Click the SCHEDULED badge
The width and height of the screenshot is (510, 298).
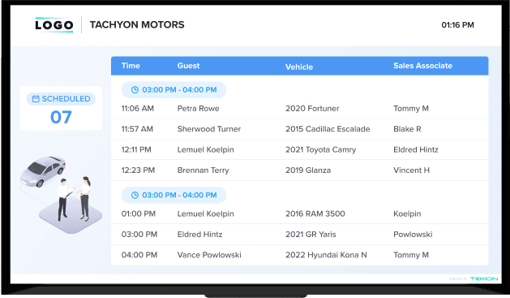[61, 99]
